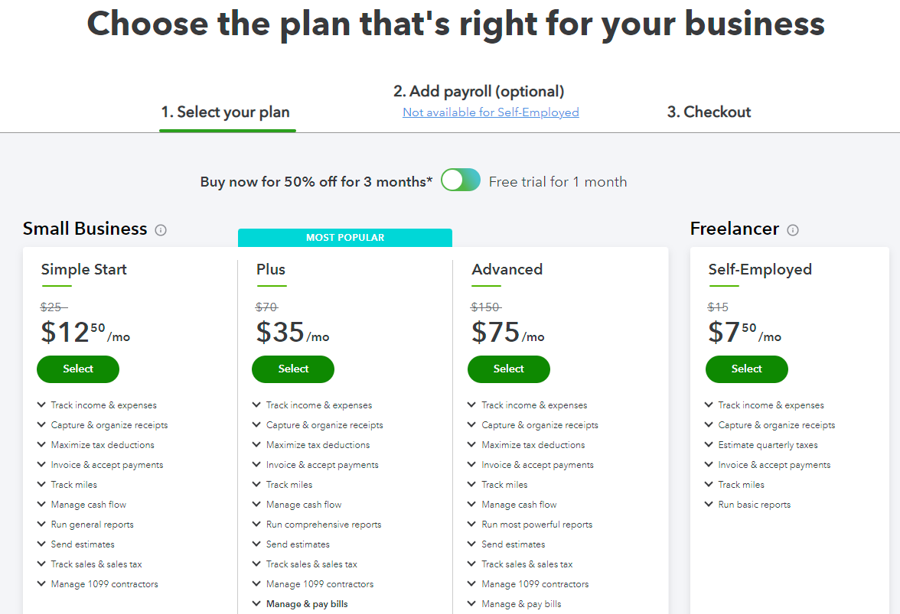Go to the 'Select your plan' step
900x614 pixels.
(x=225, y=112)
